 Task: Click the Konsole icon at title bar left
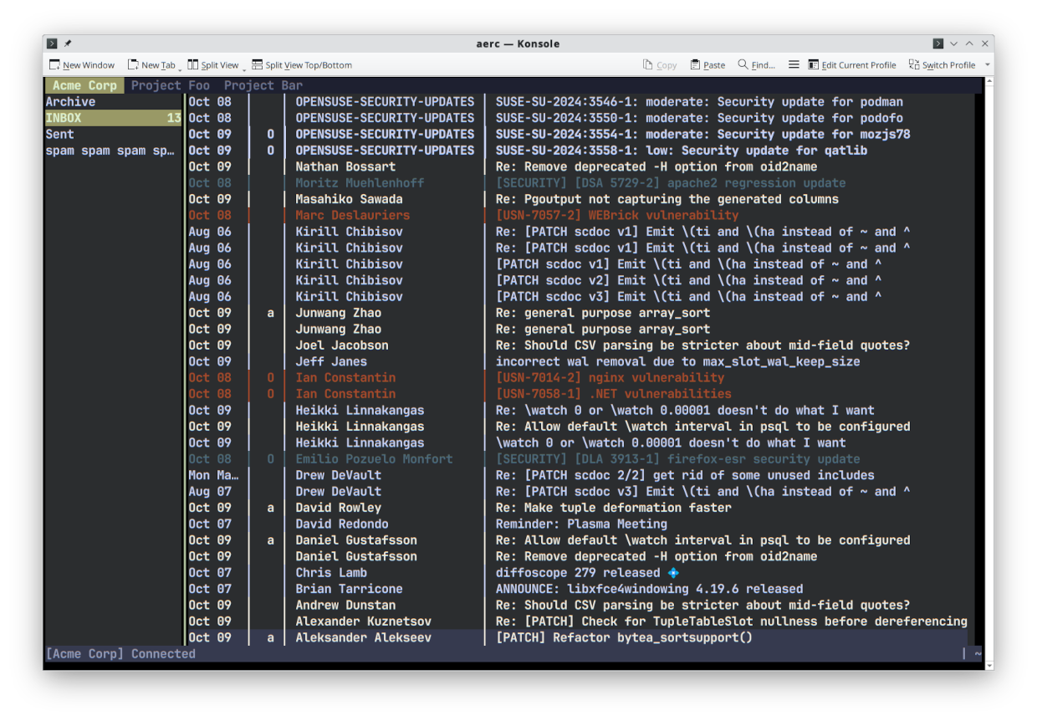click(52, 43)
